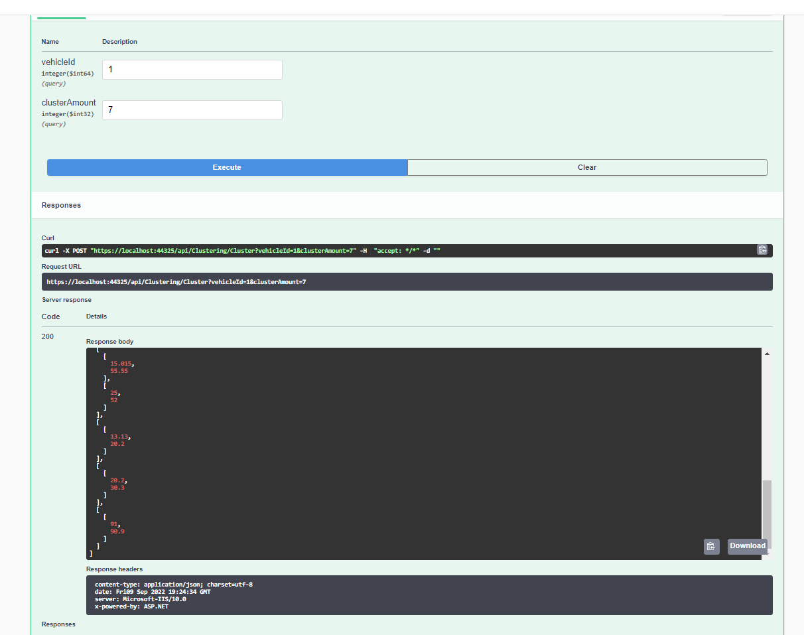
Task: Clear the parameter values
Action: pos(586,167)
